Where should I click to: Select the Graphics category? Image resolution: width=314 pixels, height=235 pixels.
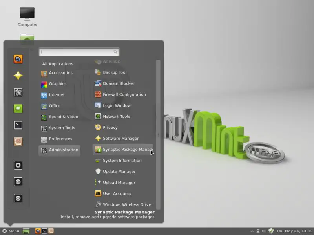(59, 84)
